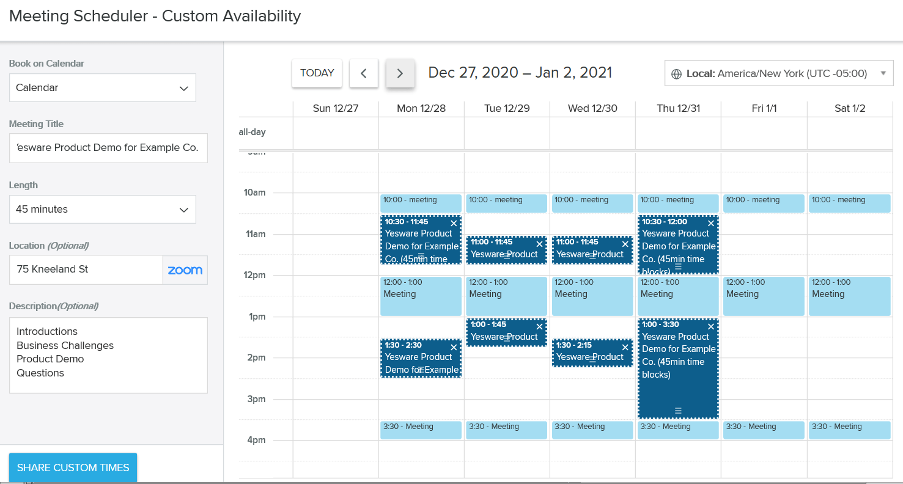Remove the Monday 1:30 - 2:30 availability slot
The image size is (903, 484).
click(x=453, y=346)
